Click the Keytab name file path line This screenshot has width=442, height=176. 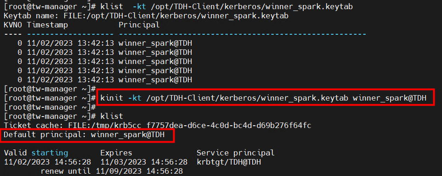click(146, 16)
